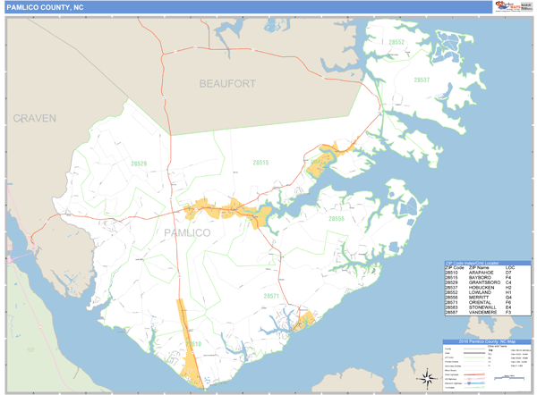Click ZIP code 28537 on the map
Screen dimensions: 537x395
(422, 80)
